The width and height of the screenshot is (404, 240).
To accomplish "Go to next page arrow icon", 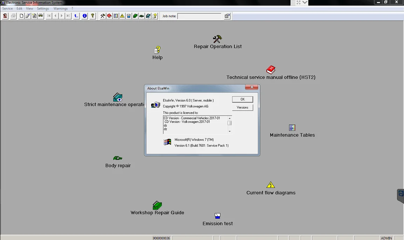I will (62, 16).
